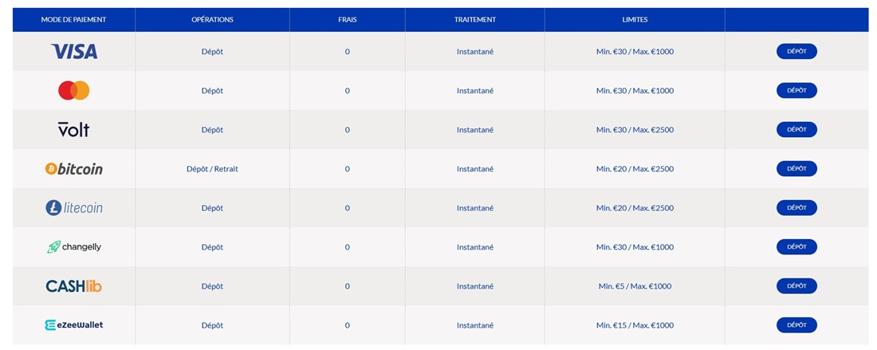Select the CASHlib logo

click(74, 286)
